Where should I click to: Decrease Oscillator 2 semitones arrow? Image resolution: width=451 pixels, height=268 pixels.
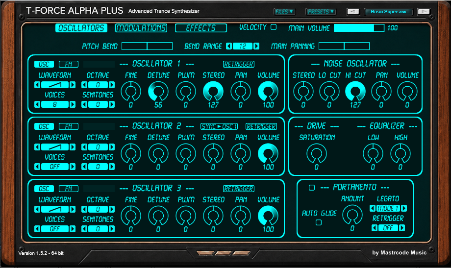pyautogui.click(x=84, y=167)
